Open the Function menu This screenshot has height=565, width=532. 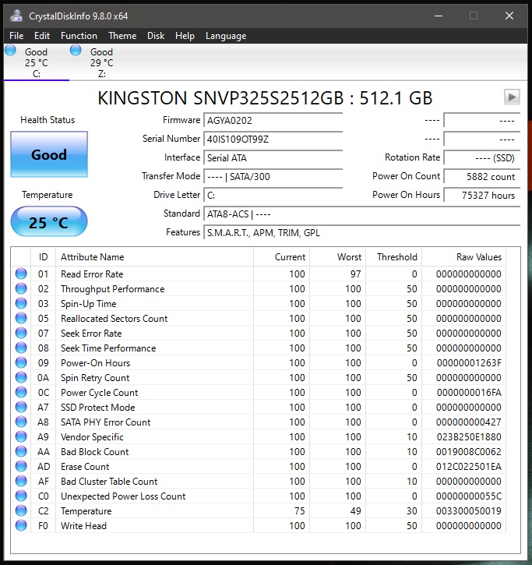tap(79, 36)
